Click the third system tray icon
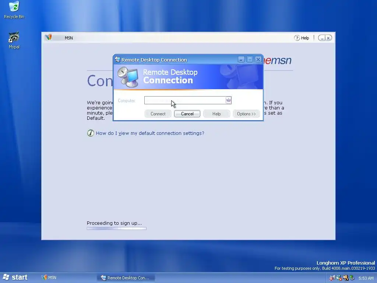This screenshot has width=377, height=283. click(346, 278)
